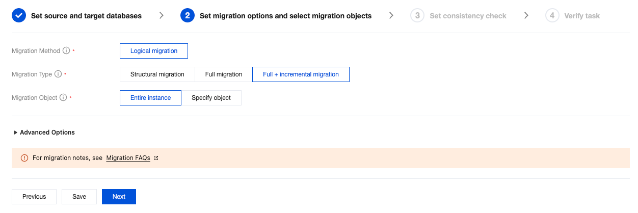
Task: Switch migration object to Specify object
Action: (211, 98)
